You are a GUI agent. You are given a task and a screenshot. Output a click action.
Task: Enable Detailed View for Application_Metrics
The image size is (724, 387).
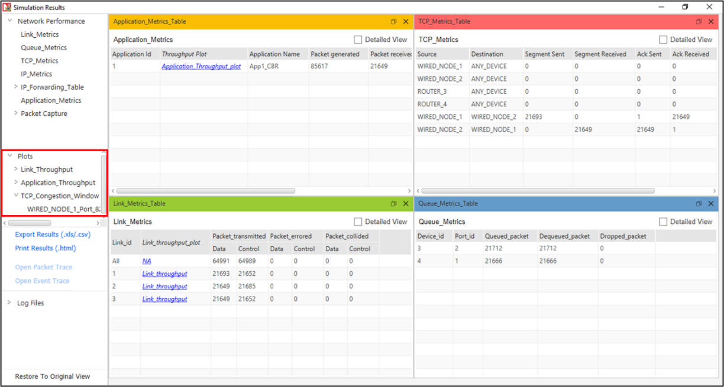[x=358, y=40]
